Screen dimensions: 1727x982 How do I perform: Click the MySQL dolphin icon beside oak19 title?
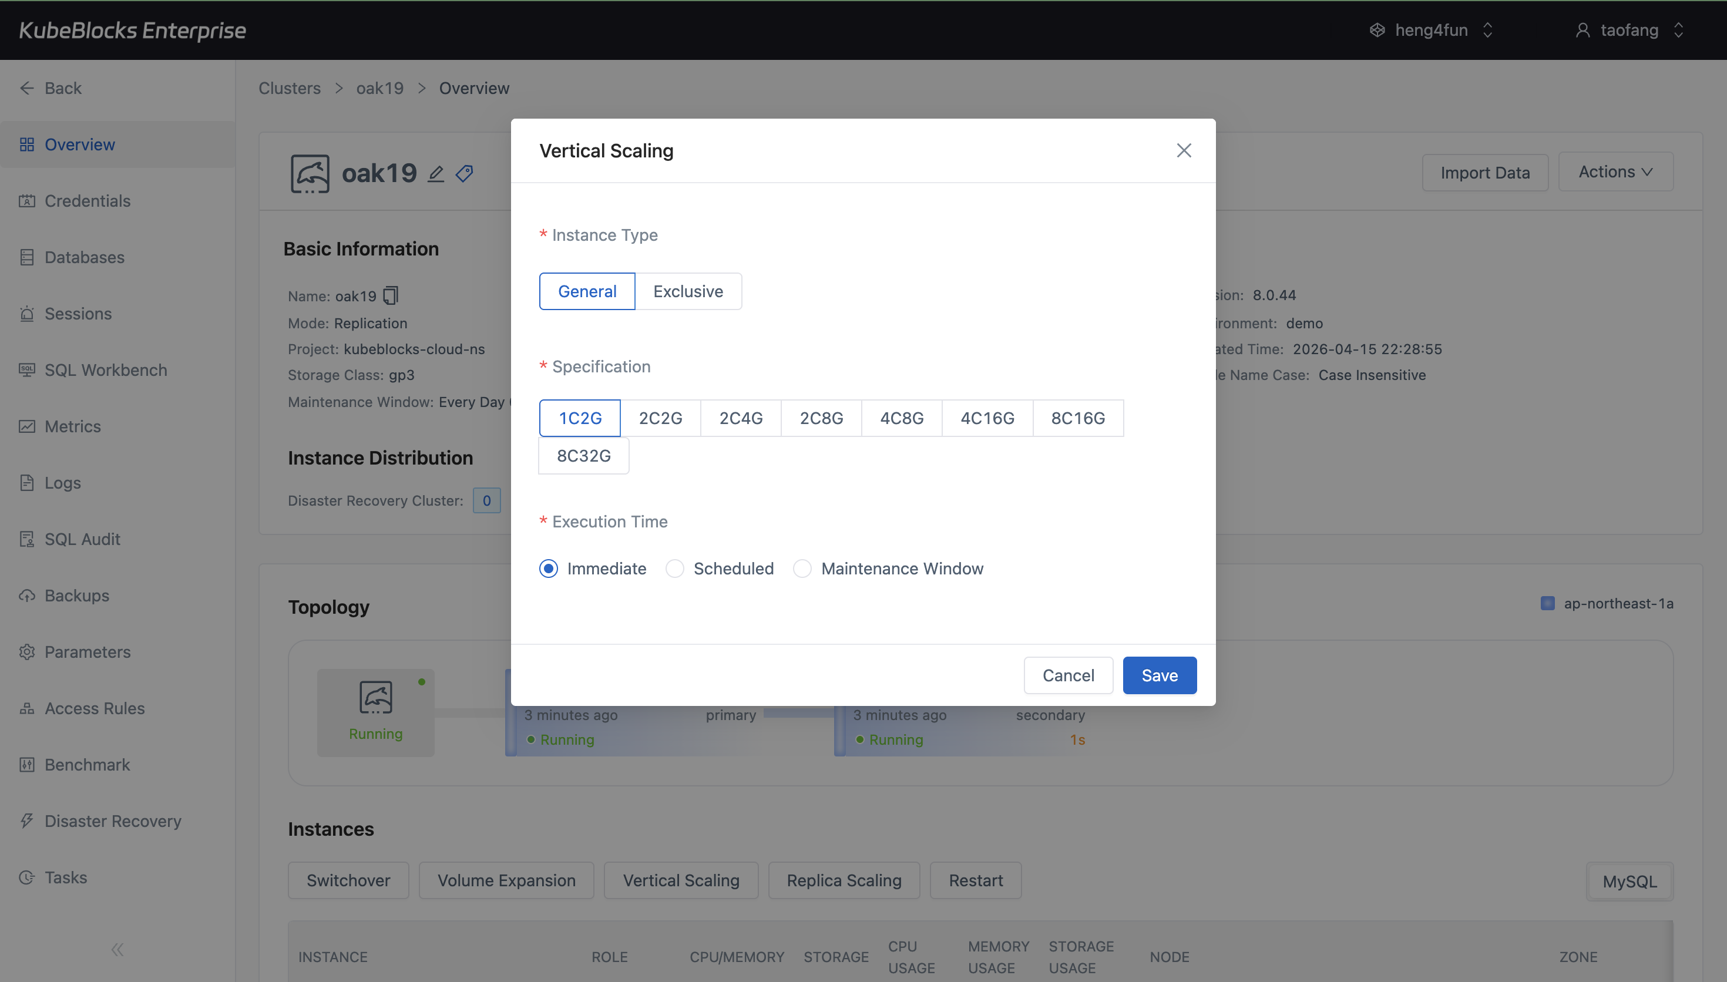point(310,173)
